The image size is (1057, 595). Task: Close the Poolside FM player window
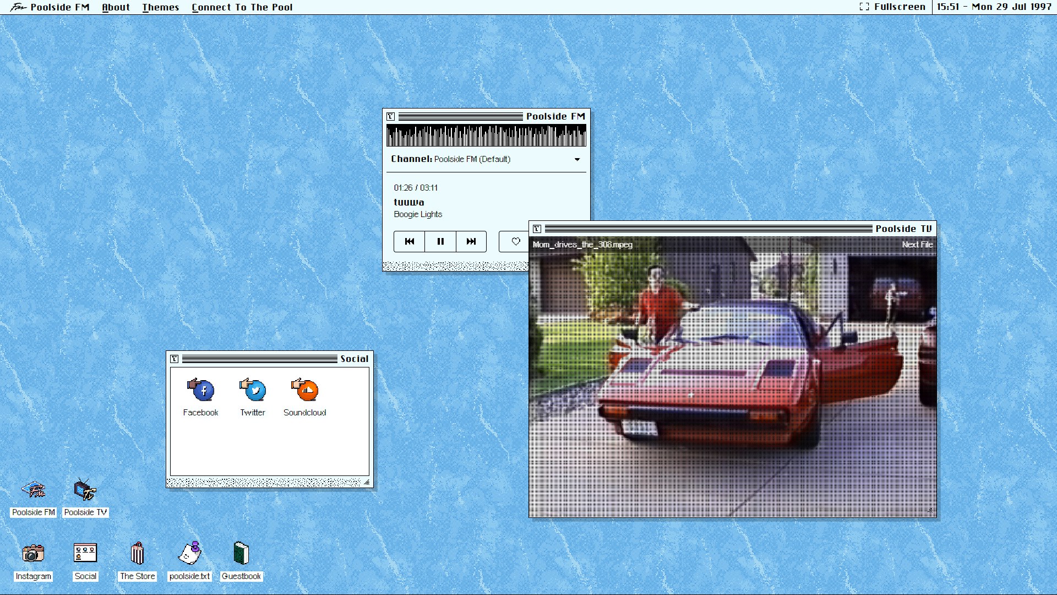(x=390, y=116)
